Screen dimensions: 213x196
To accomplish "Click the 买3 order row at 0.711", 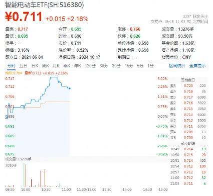I will (x=188, y=126).
